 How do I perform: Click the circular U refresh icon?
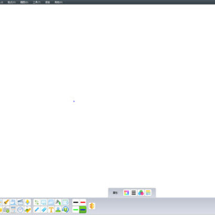pyautogui.click(x=66, y=210)
